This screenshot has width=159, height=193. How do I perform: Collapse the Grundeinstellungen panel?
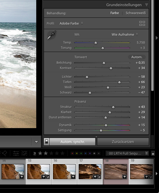click(x=146, y=5)
